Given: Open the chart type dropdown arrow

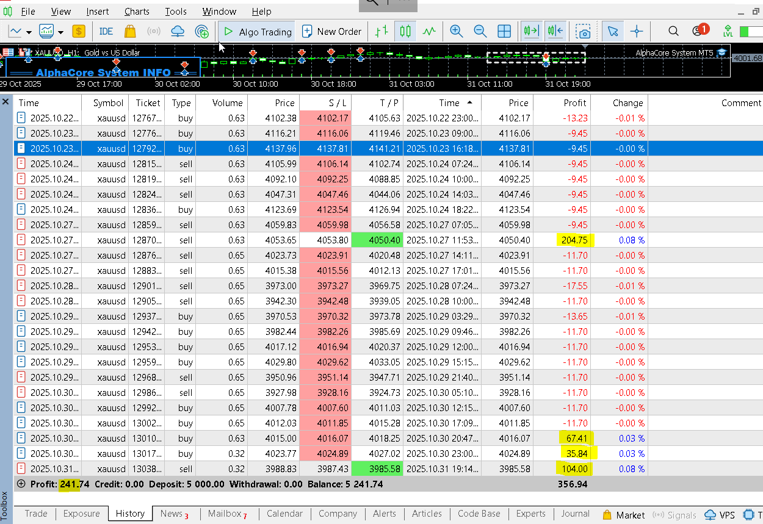Looking at the screenshot, I should click(30, 32).
